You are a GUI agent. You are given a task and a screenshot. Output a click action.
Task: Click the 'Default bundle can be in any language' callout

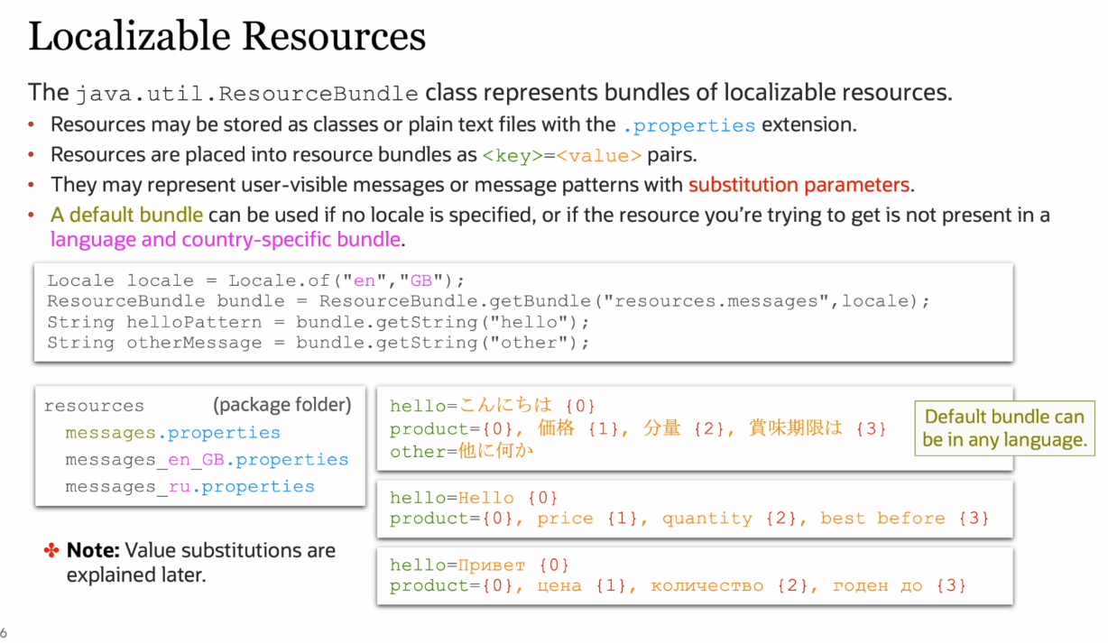[x=1004, y=428]
